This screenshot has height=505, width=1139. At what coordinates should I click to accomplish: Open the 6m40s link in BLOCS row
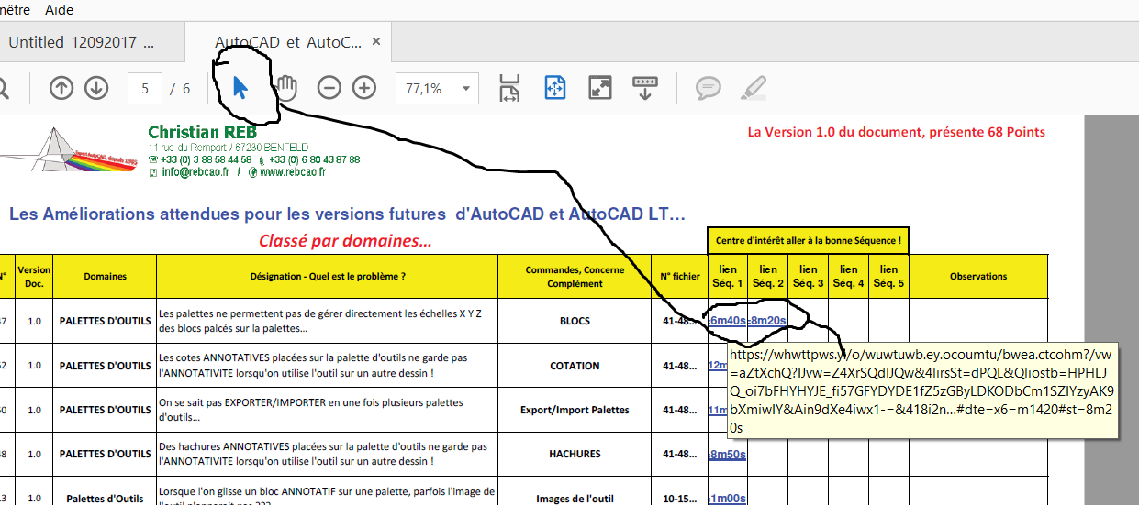pos(728,321)
